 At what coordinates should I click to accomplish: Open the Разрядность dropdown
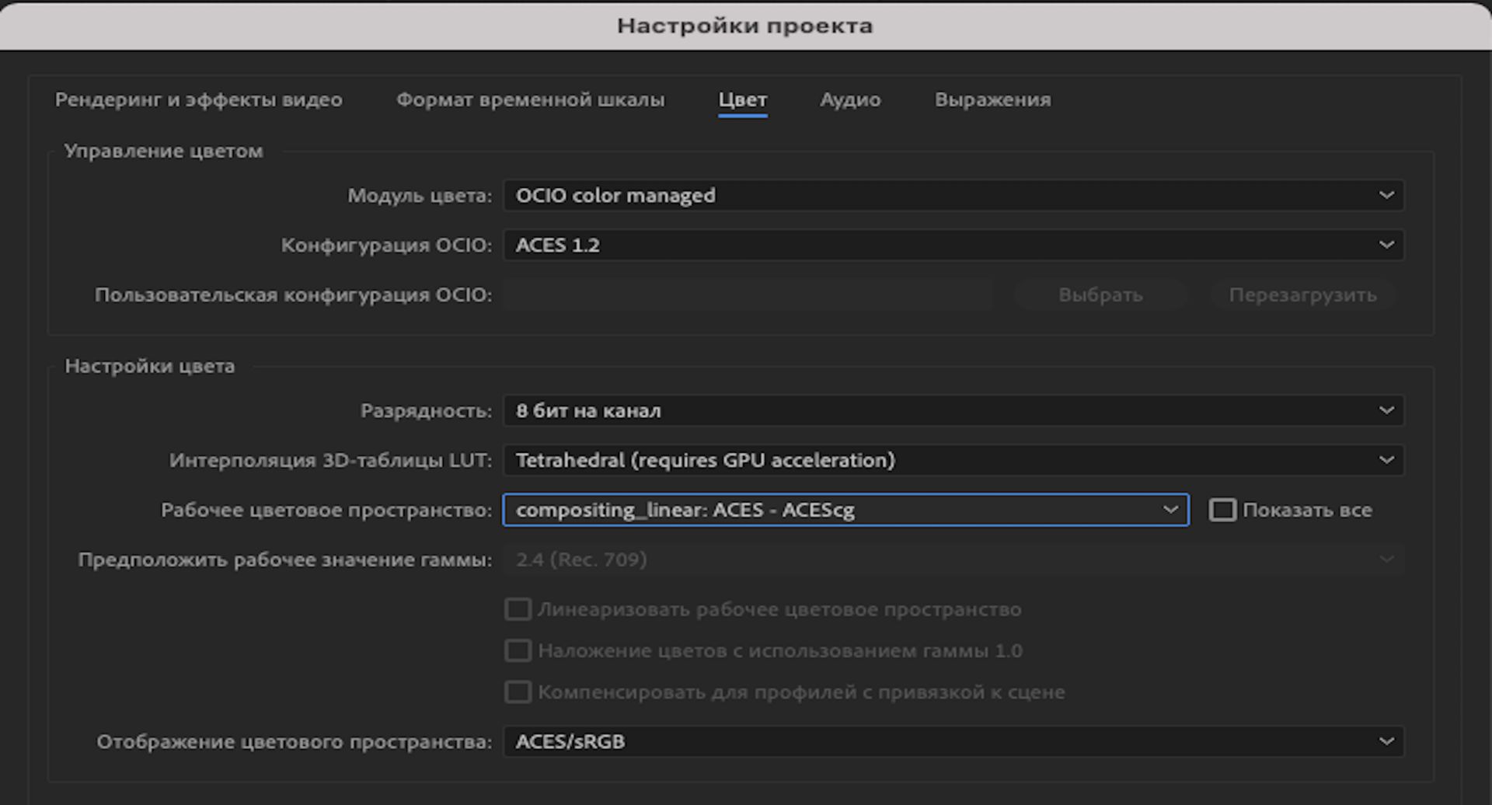coord(953,410)
